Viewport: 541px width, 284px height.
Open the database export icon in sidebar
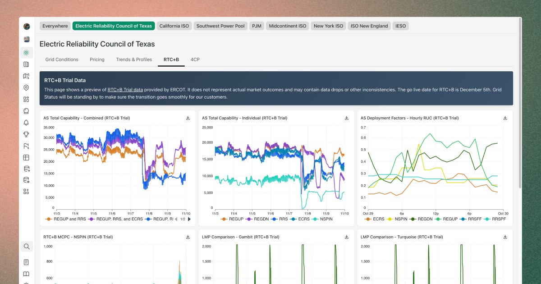pyautogui.click(x=26, y=169)
